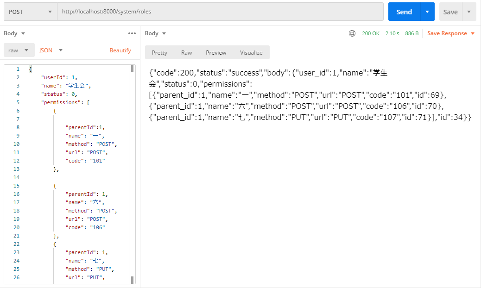Click the globe icon in the response pane
The height and width of the screenshot is (288, 481).
pyautogui.click(x=352, y=33)
